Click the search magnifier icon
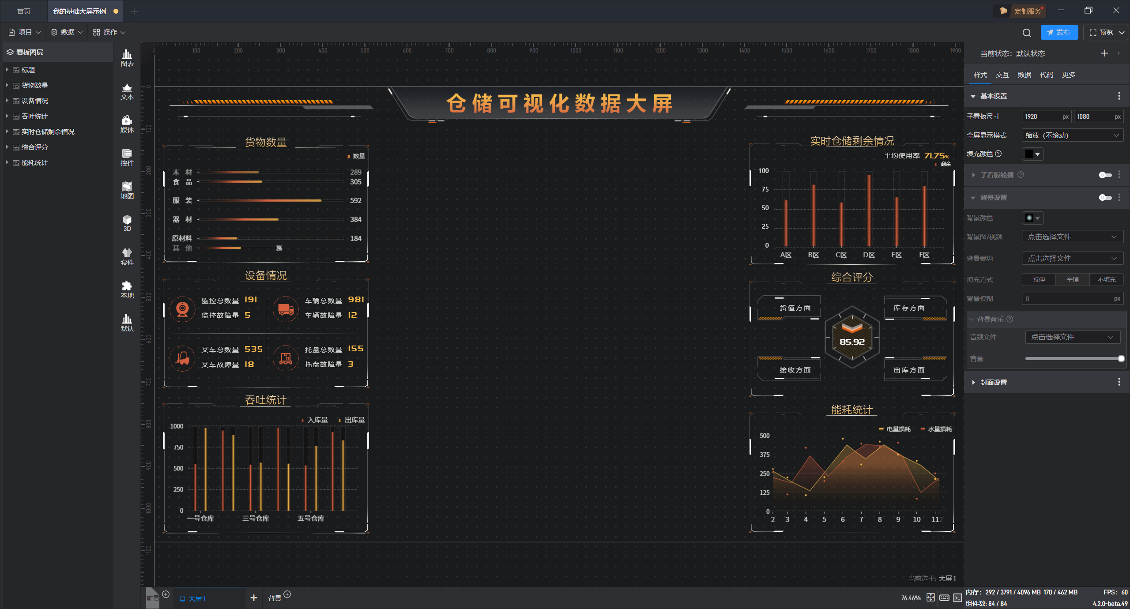The width and height of the screenshot is (1130, 609). point(1027,33)
